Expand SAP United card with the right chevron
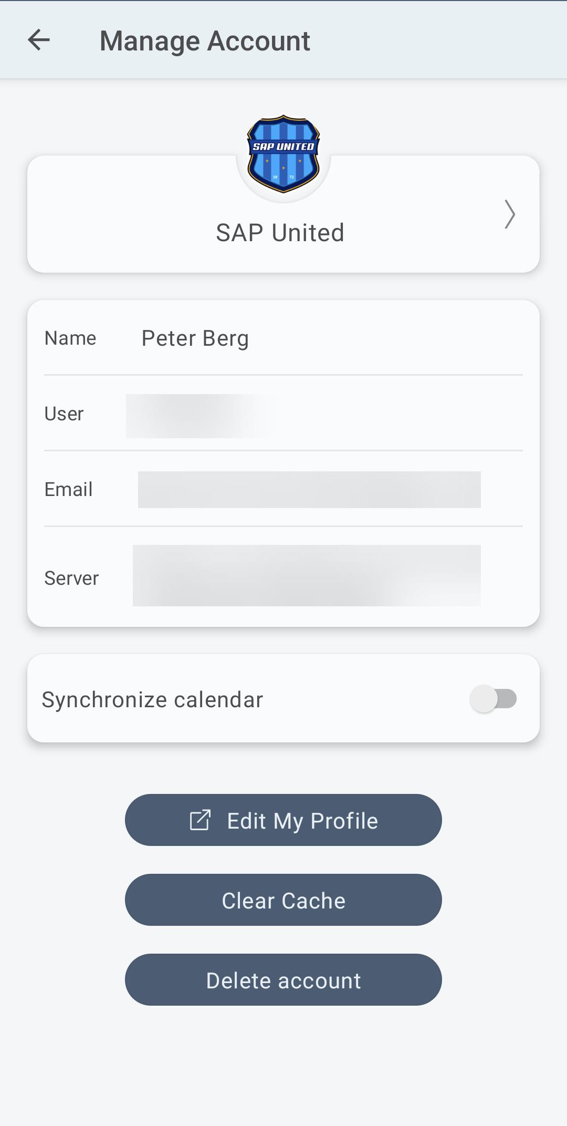The width and height of the screenshot is (567, 1126). (509, 214)
